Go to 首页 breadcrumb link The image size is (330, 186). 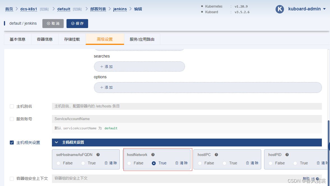click(9, 9)
